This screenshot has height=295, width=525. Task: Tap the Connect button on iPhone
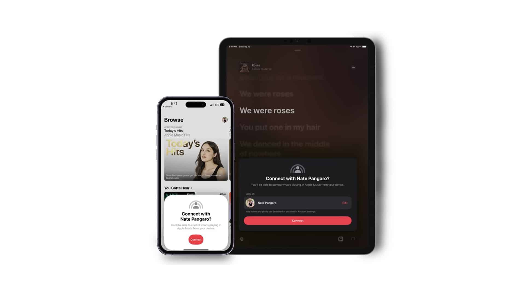196,240
